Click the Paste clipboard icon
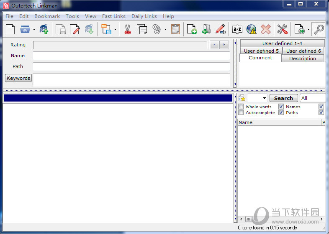 click(175, 29)
